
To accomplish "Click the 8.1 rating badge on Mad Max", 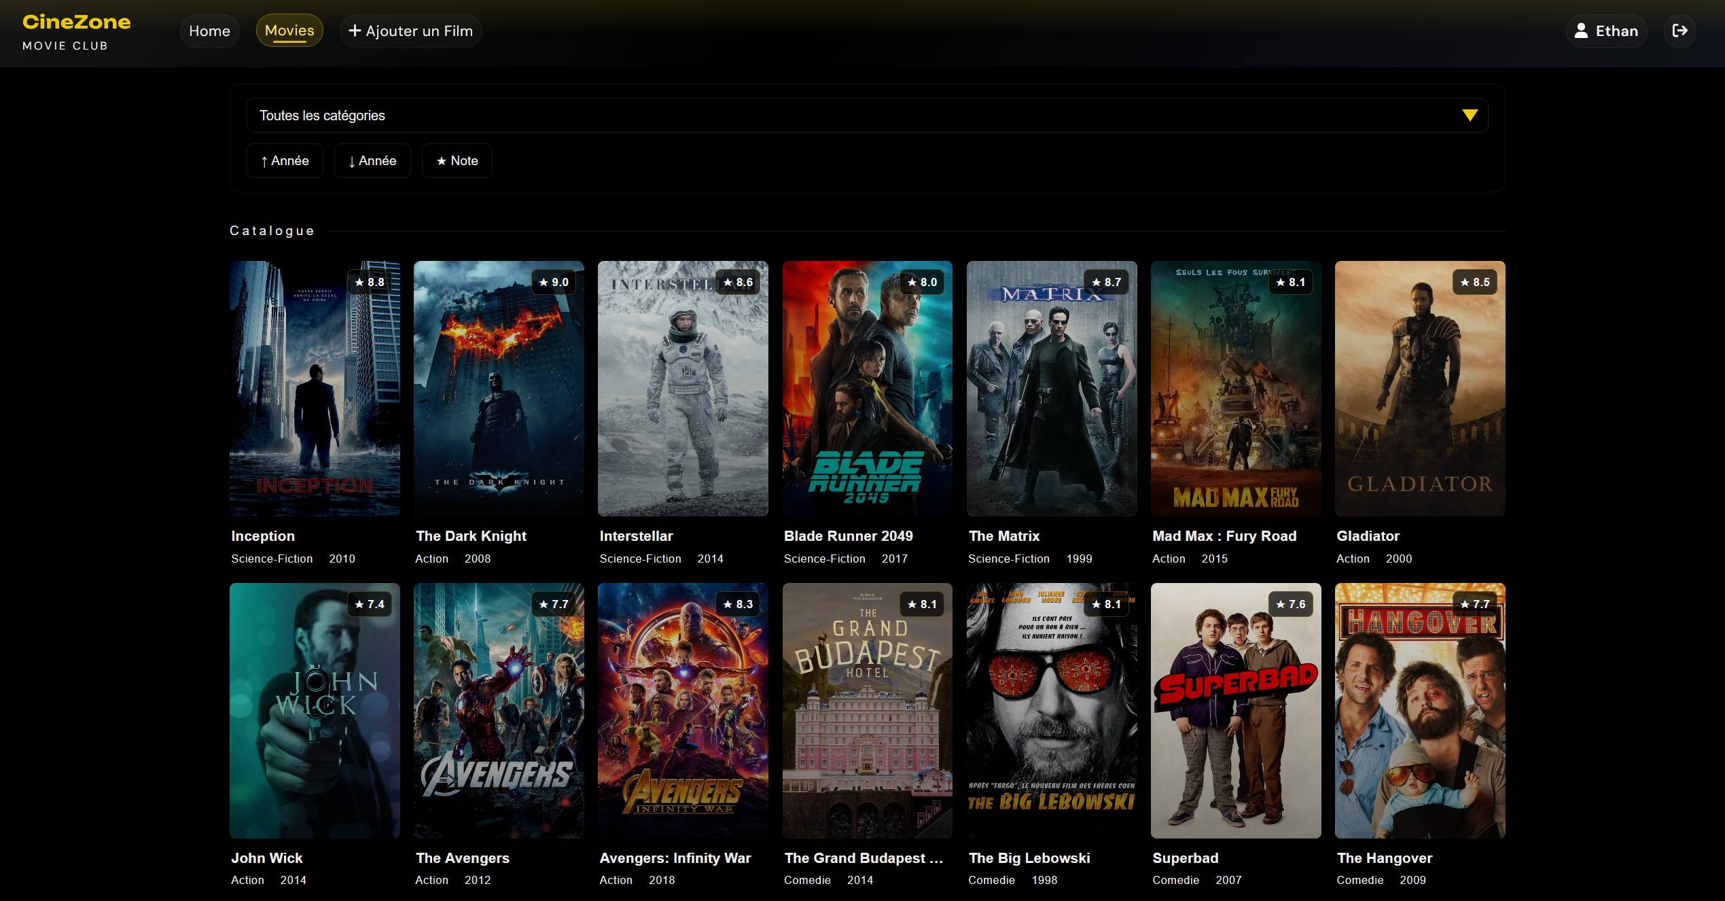I will click(1290, 282).
